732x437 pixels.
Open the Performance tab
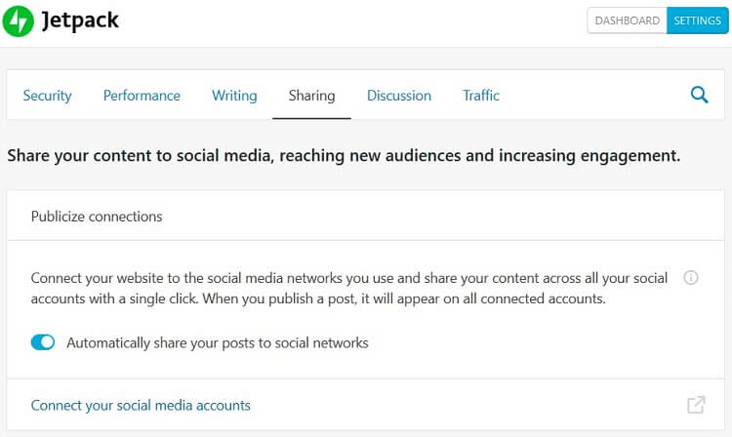142,96
